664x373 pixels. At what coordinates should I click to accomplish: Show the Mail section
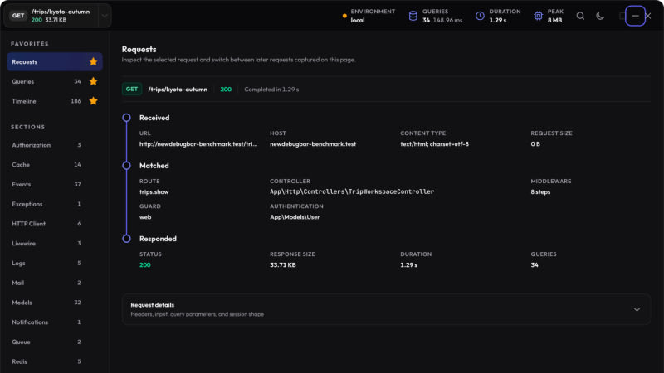(55, 283)
